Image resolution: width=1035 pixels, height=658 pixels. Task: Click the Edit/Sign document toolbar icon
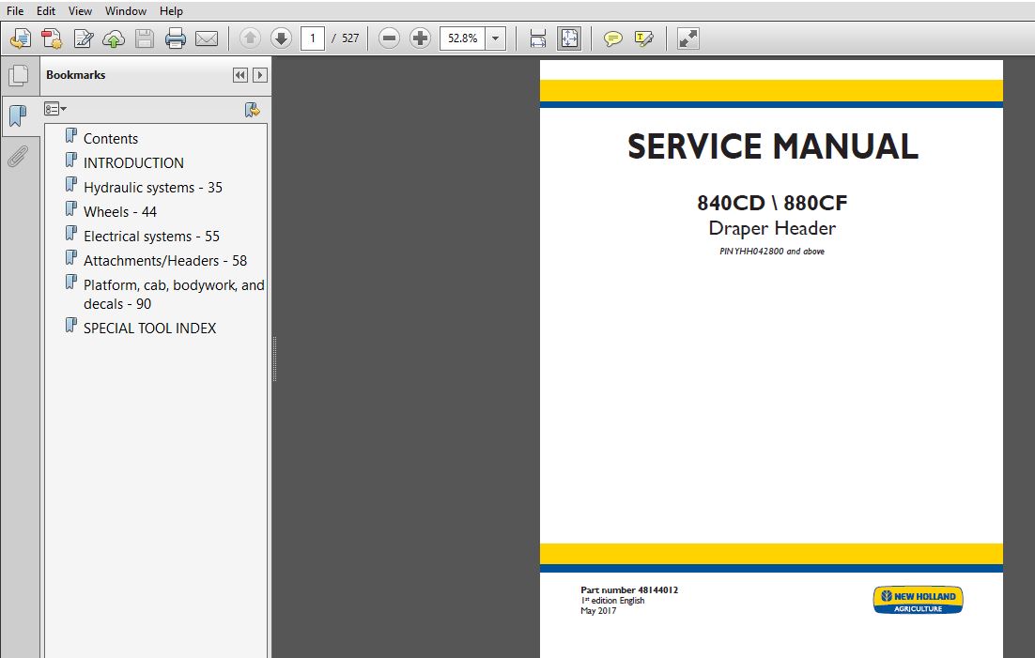[84, 38]
